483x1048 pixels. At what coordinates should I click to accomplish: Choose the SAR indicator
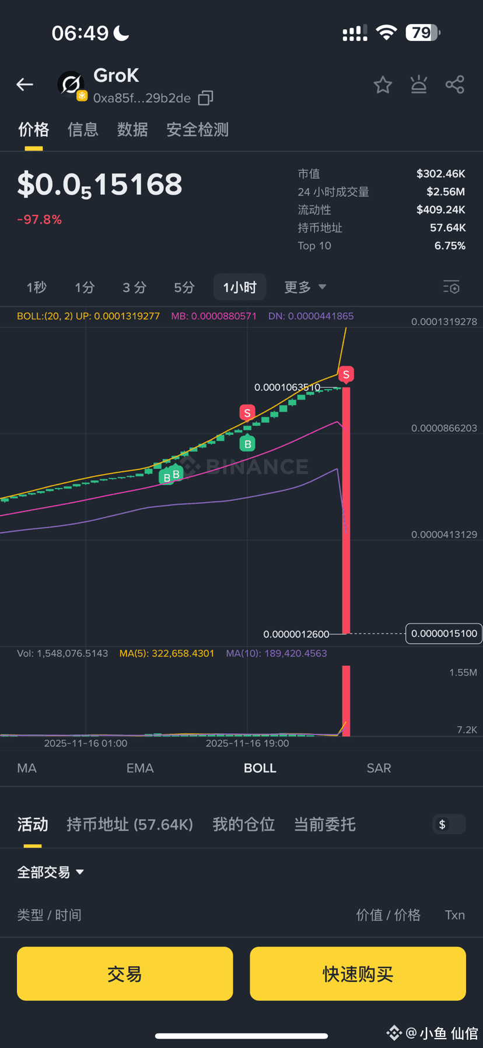[379, 768]
